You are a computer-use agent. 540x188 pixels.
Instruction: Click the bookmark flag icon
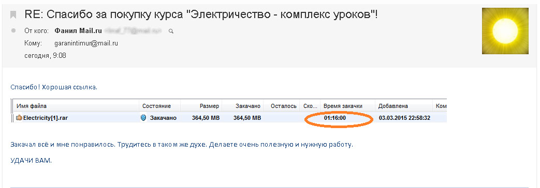[13, 15]
